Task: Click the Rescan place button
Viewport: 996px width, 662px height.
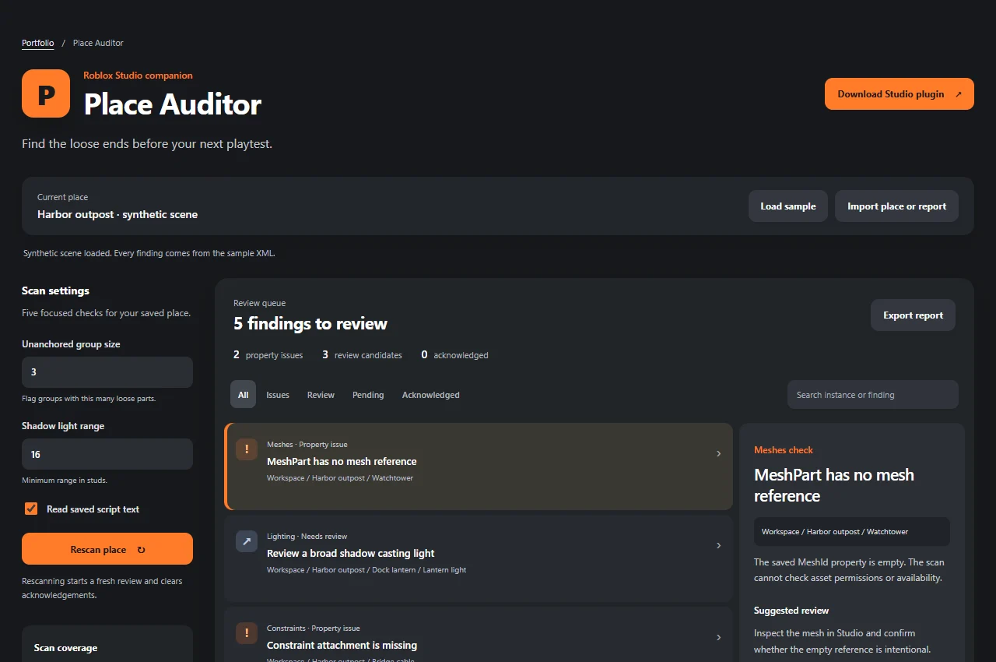Action: point(107,549)
